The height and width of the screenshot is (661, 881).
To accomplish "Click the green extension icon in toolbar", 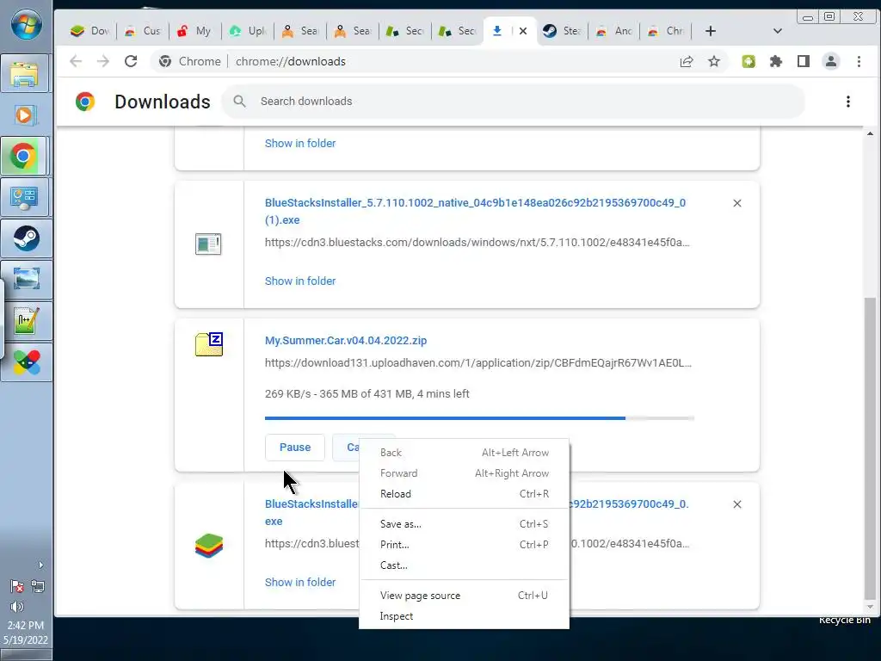I will [x=749, y=61].
